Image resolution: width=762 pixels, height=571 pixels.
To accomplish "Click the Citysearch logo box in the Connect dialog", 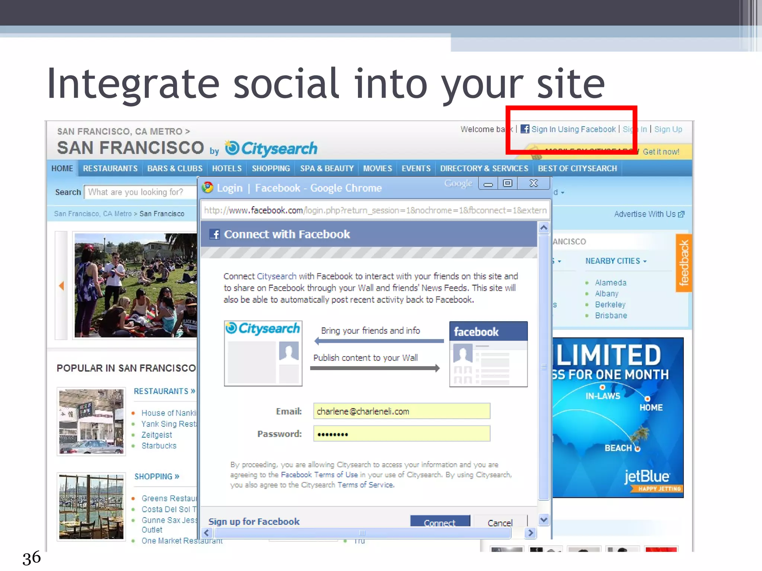I will pyautogui.click(x=263, y=353).
